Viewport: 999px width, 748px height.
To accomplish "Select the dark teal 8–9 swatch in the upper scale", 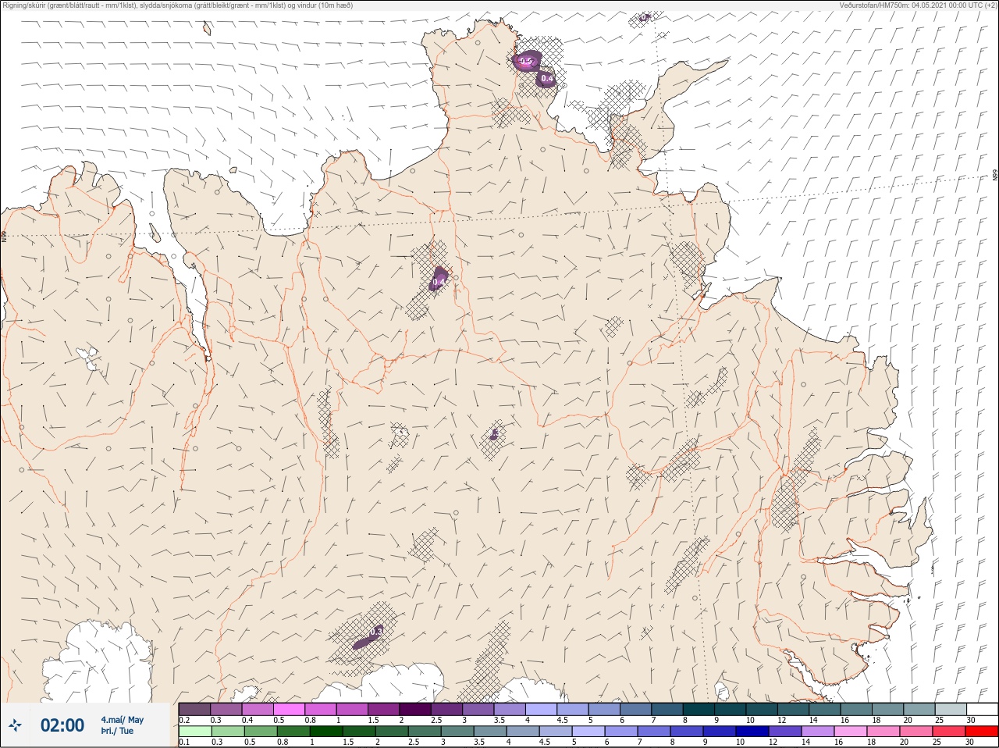I will [699, 709].
